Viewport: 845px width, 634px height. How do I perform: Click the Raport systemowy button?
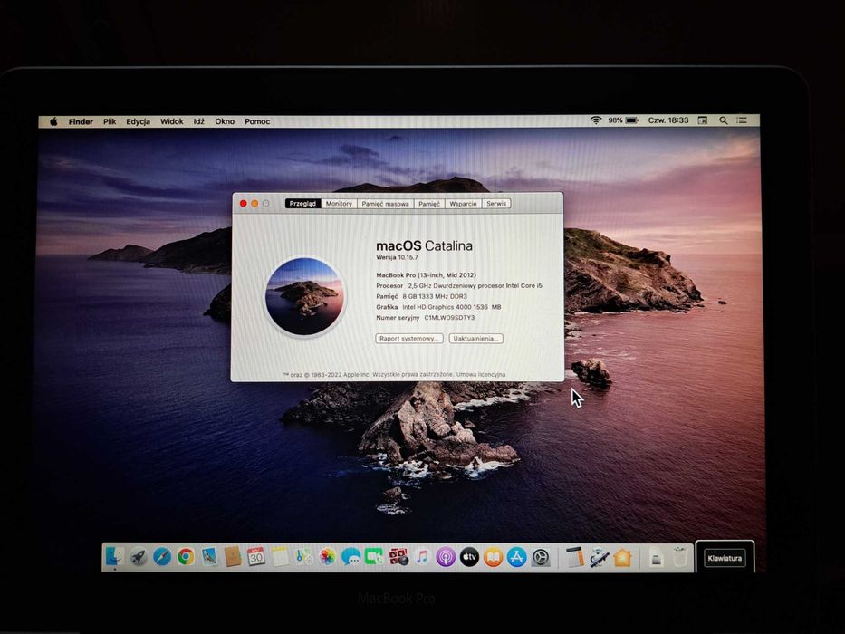[x=409, y=339]
